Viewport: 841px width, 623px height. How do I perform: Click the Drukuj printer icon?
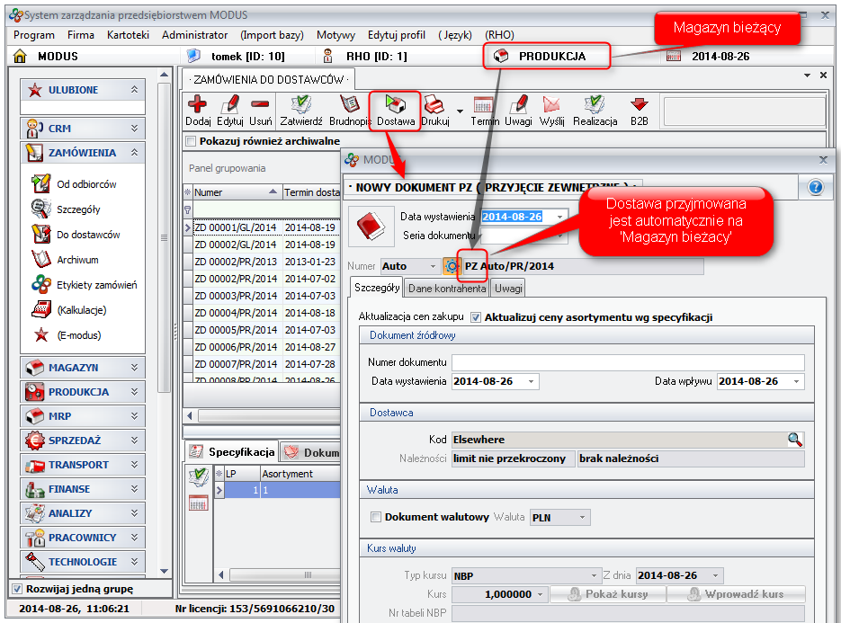coord(434,104)
